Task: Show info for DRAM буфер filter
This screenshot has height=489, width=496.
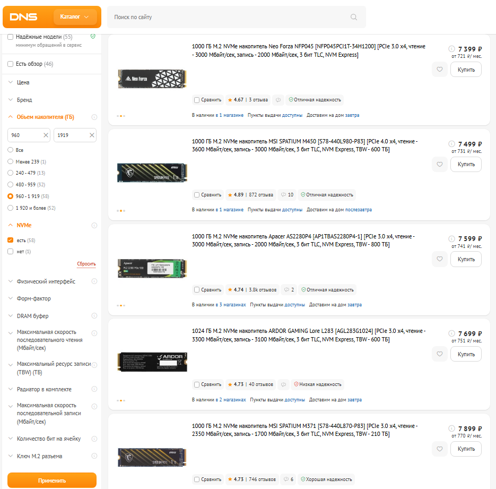Action: coord(94,315)
